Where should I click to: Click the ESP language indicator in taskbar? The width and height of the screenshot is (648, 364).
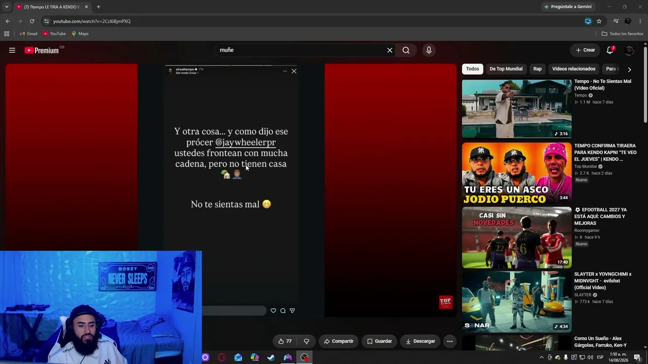600,357
